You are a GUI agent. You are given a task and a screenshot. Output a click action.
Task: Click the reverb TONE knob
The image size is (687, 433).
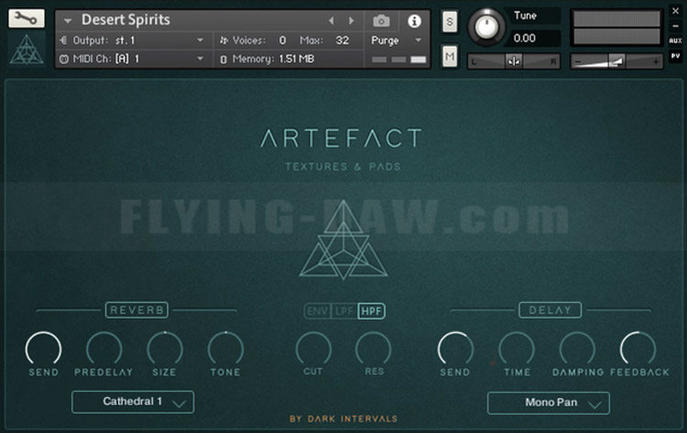pos(225,349)
